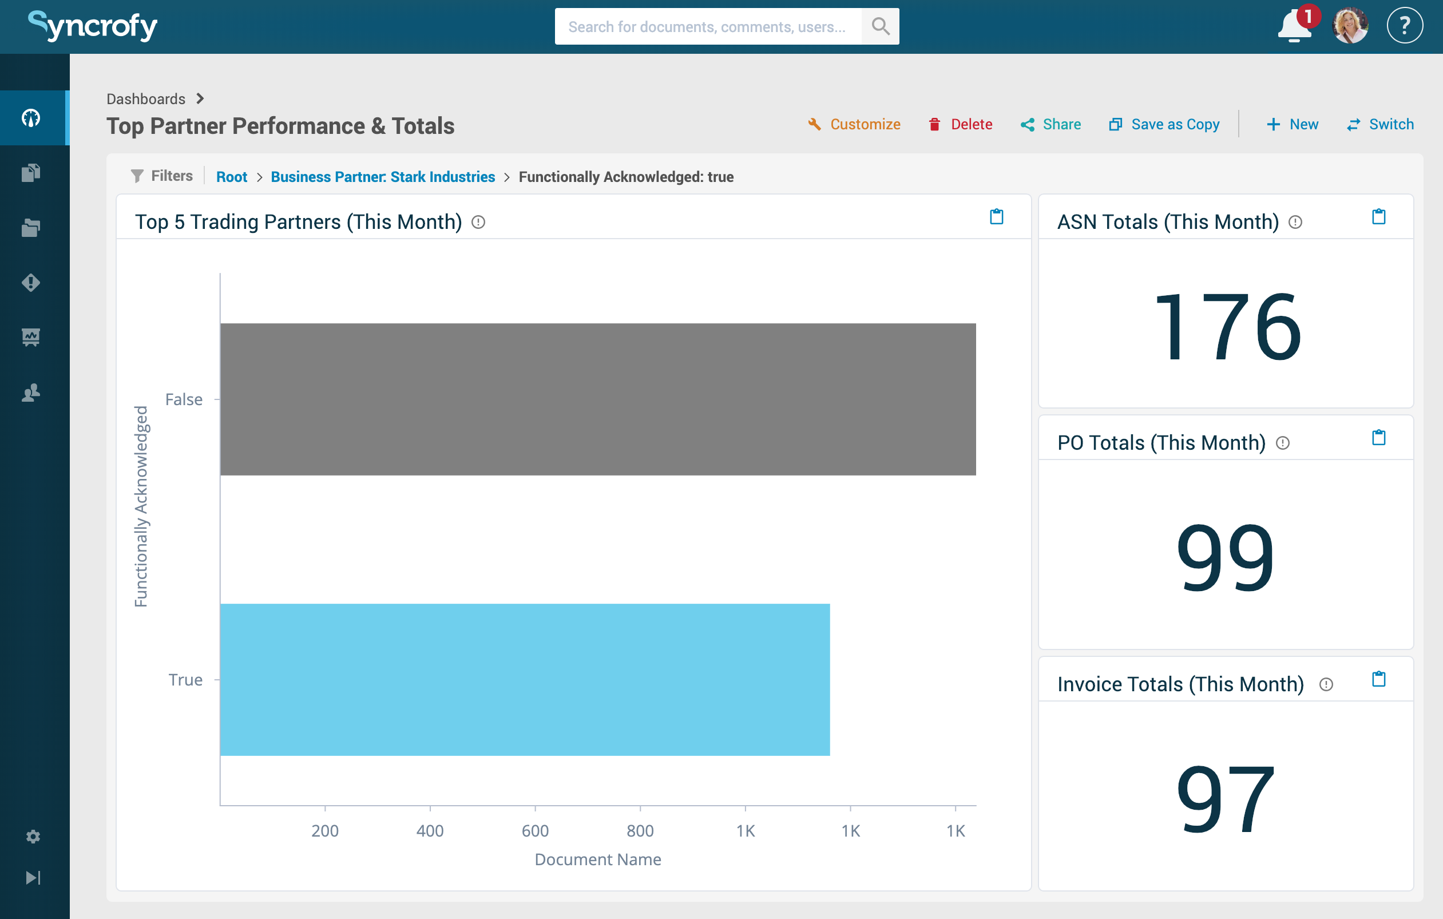Open the settings gear in sidebar
1443x919 pixels.
tap(33, 836)
